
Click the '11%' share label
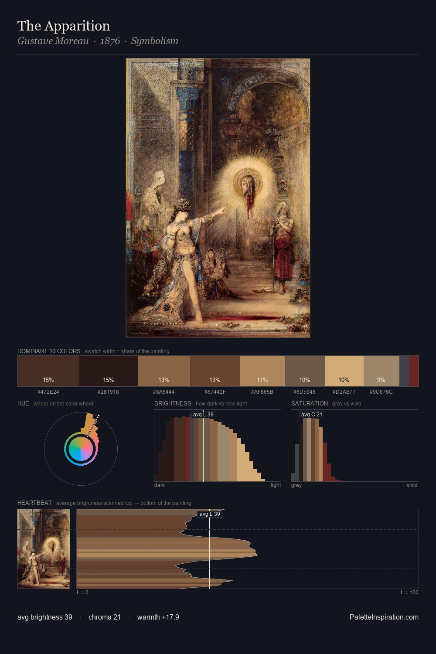pos(262,380)
